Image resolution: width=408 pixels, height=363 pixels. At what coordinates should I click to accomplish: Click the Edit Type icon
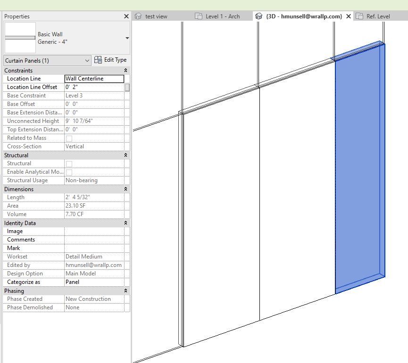98,60
